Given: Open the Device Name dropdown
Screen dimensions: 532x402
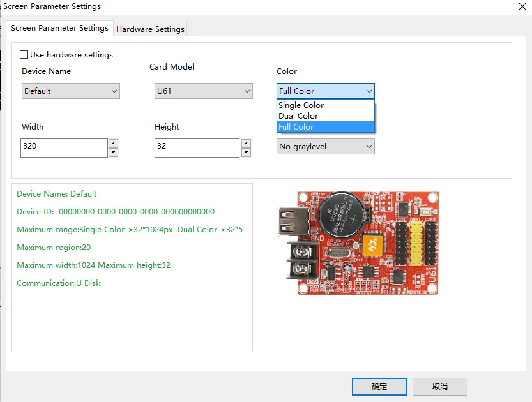Looking at the screenshot, I should [x=70, y=91].
